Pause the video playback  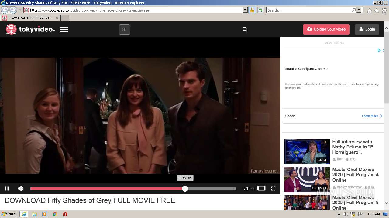click(7, 188)
